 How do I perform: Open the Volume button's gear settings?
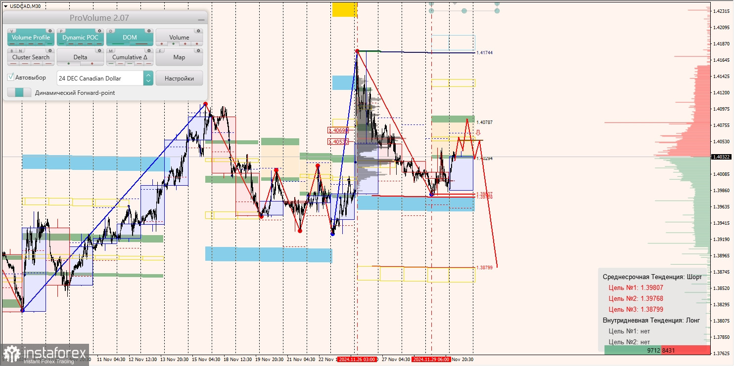click(x=198, y=31)
